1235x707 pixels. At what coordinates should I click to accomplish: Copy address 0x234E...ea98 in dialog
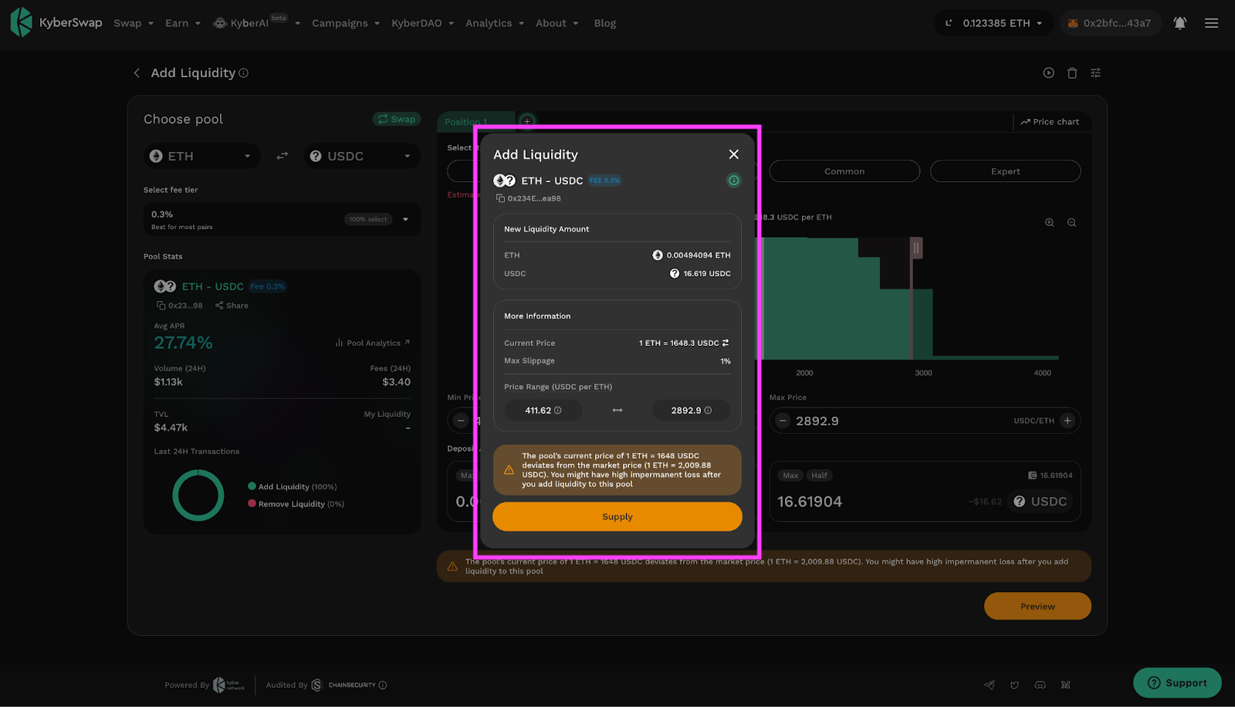pyautogui.click(x=500, y=198)
